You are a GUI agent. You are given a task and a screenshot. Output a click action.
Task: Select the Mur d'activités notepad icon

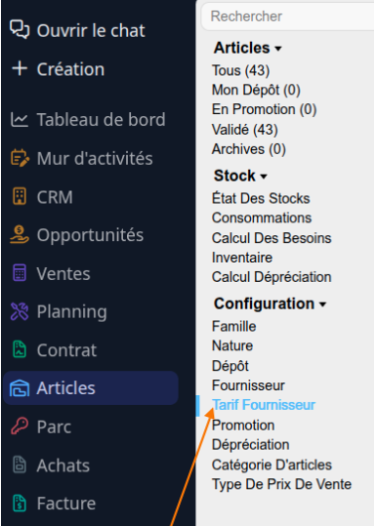[20, 158]
